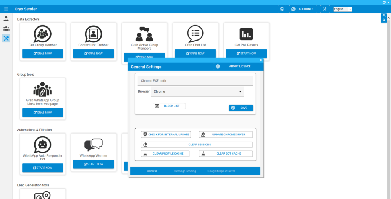Click the Contact List Grabber icon
391x199 pixels.
click(94, 34)
